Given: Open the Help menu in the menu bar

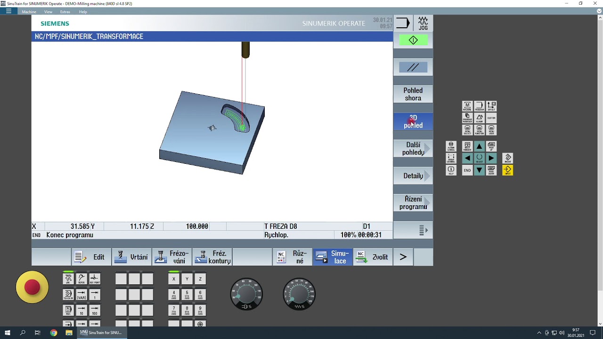Looking at the screenshot, I should coord(83,12).
